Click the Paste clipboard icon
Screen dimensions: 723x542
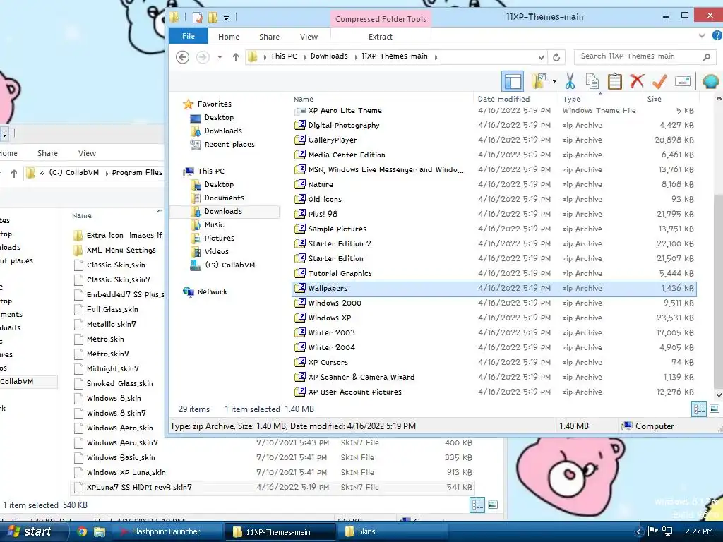pos(615,82)
